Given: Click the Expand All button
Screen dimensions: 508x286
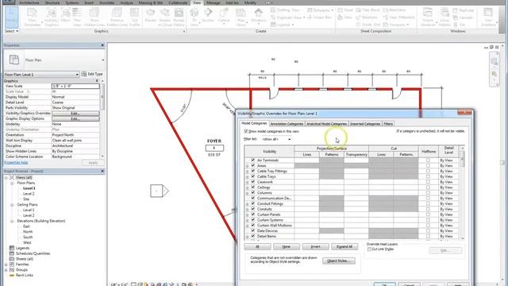Looking at the screenshot, I should click(344, 247).
